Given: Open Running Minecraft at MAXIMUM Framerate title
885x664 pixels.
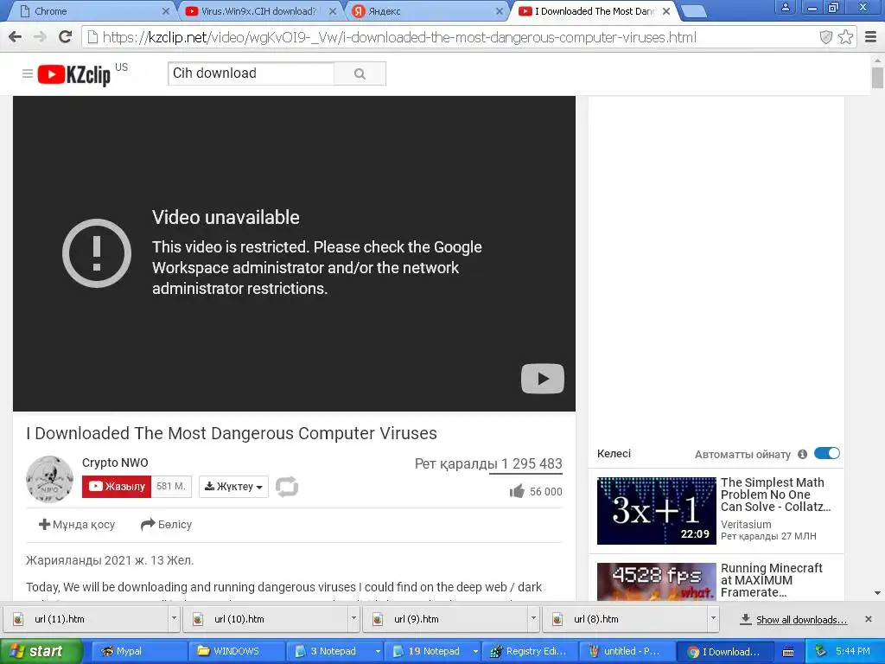Looking at the screenshot, I should pyautogui.click(x=772, y=580).
